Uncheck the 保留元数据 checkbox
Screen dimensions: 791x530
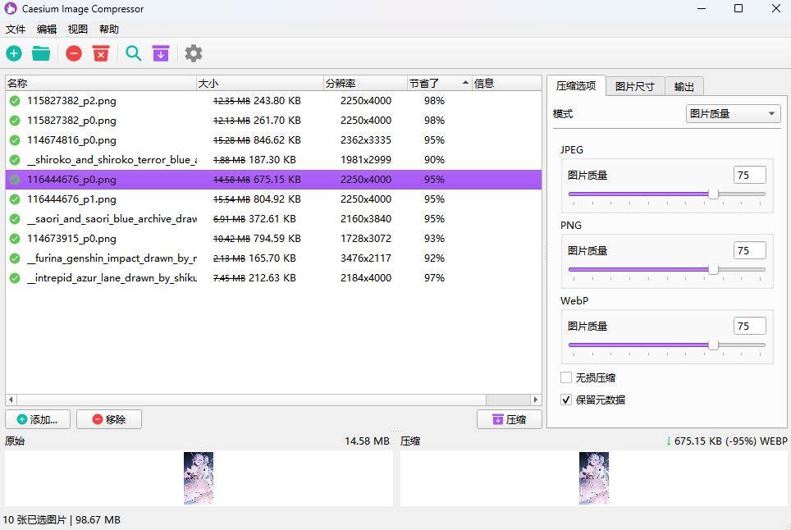tap(566, 400)
